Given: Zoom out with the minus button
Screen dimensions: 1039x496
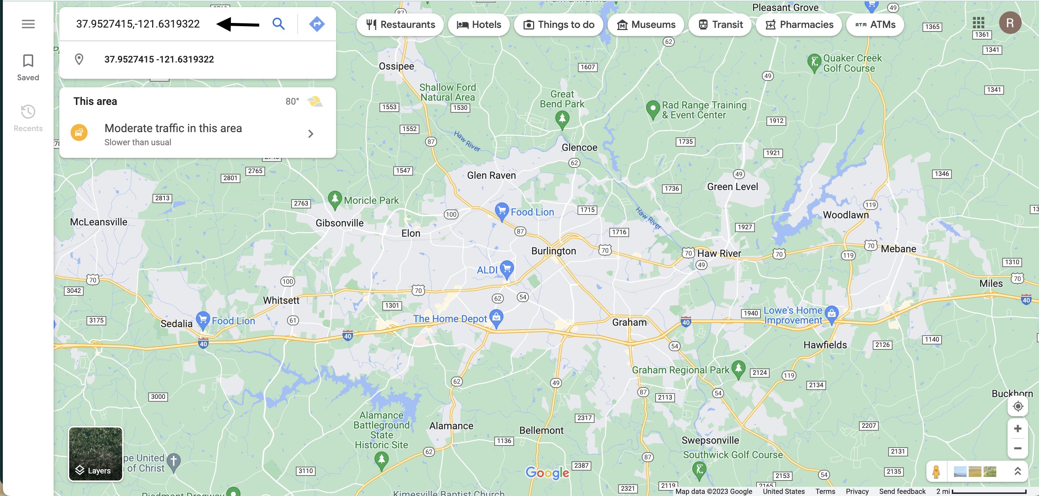Looking at the screenshot, I should click(1017, 448).
